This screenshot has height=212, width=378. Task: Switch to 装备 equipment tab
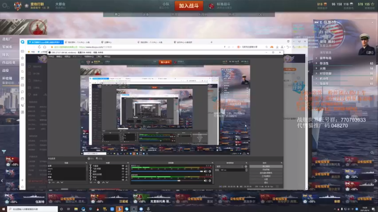(x=146, y=15)
